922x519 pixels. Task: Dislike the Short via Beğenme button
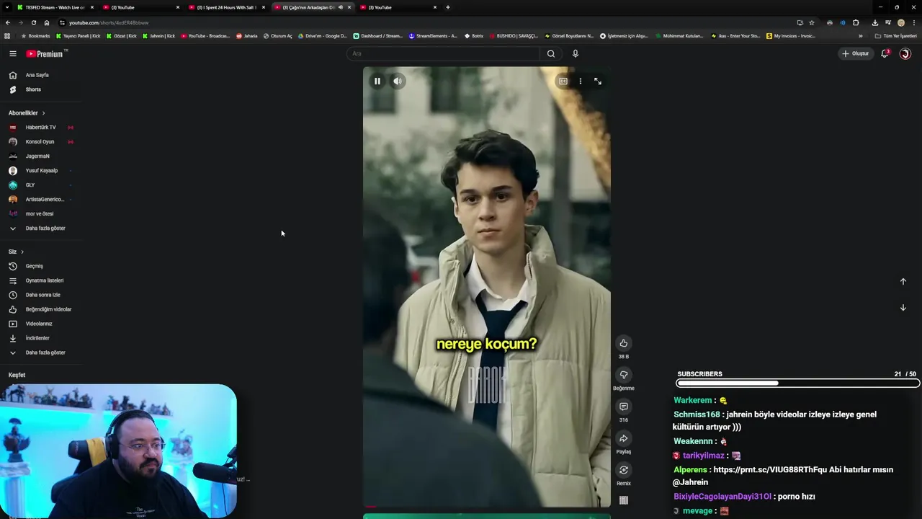coord(624,375)
